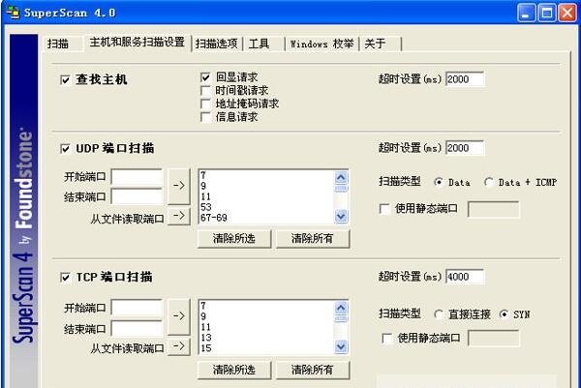Click the UDP 结束端口 input field
Viewport: 581px width, 388px height.
137,196
